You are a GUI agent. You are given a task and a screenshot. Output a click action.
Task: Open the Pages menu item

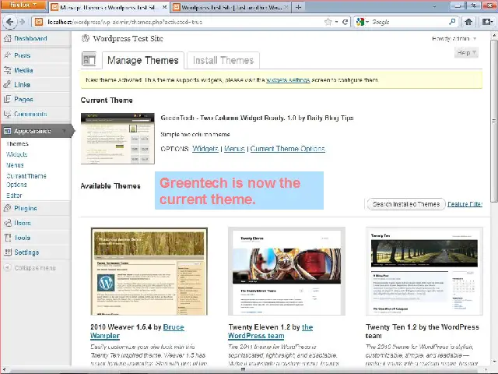click(23, 99)
